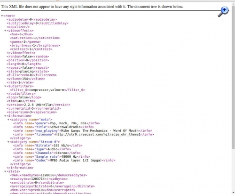Click the closing information tag
Viewport: 235px width, 194px height.
[x=20, y=168]
